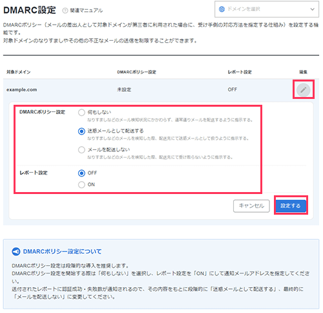Screen dimensions: 323x313
Task: Click the example.com domain cell
Action: 22,90
